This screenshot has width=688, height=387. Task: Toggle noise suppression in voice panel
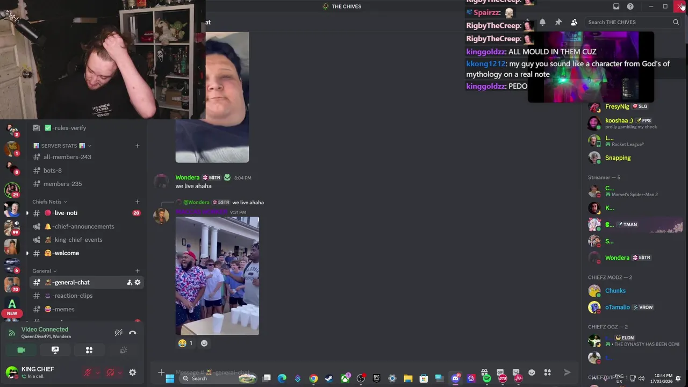(118, 333)
